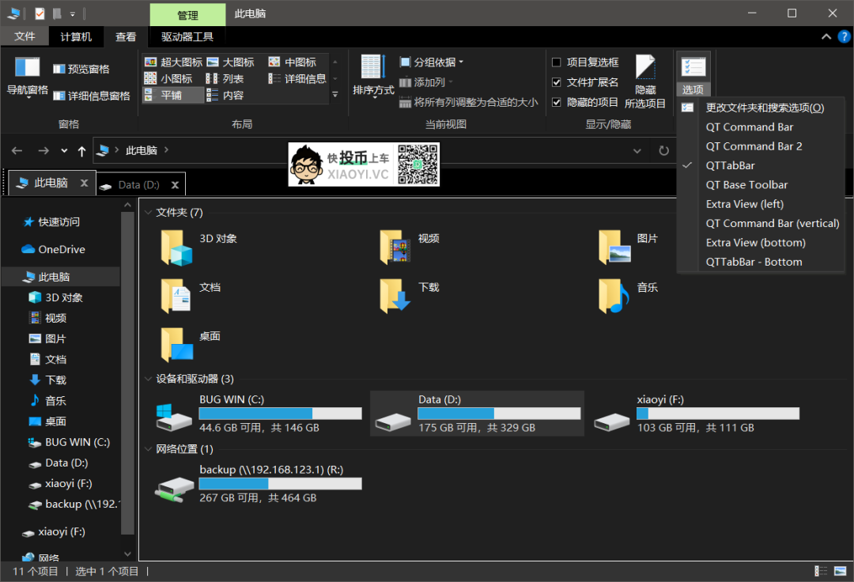Select 内容 content layout

[225, 95]
